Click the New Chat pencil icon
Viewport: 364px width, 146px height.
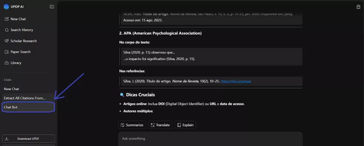point(7,19)
